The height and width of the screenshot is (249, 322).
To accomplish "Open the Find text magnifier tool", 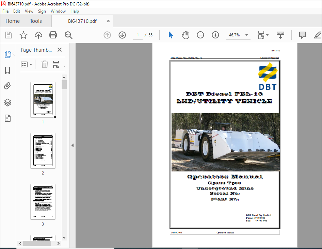I will tap(68, 35).
